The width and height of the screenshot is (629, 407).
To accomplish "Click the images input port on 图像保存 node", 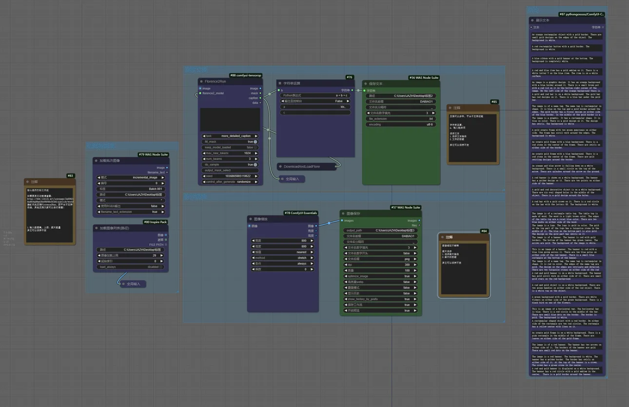I will (342, 221).
